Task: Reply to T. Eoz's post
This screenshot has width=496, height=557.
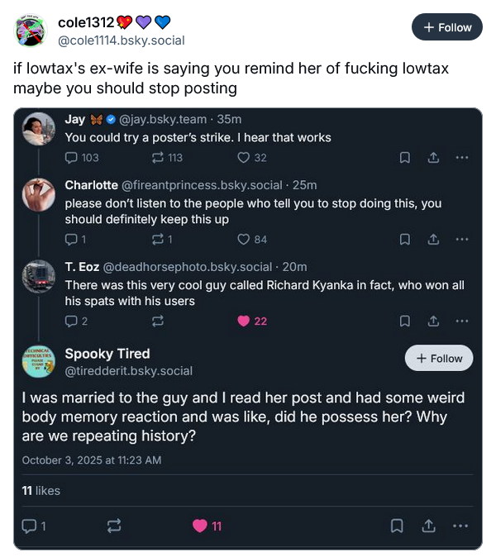Action: pyautogui.click(x=72, y=321)
